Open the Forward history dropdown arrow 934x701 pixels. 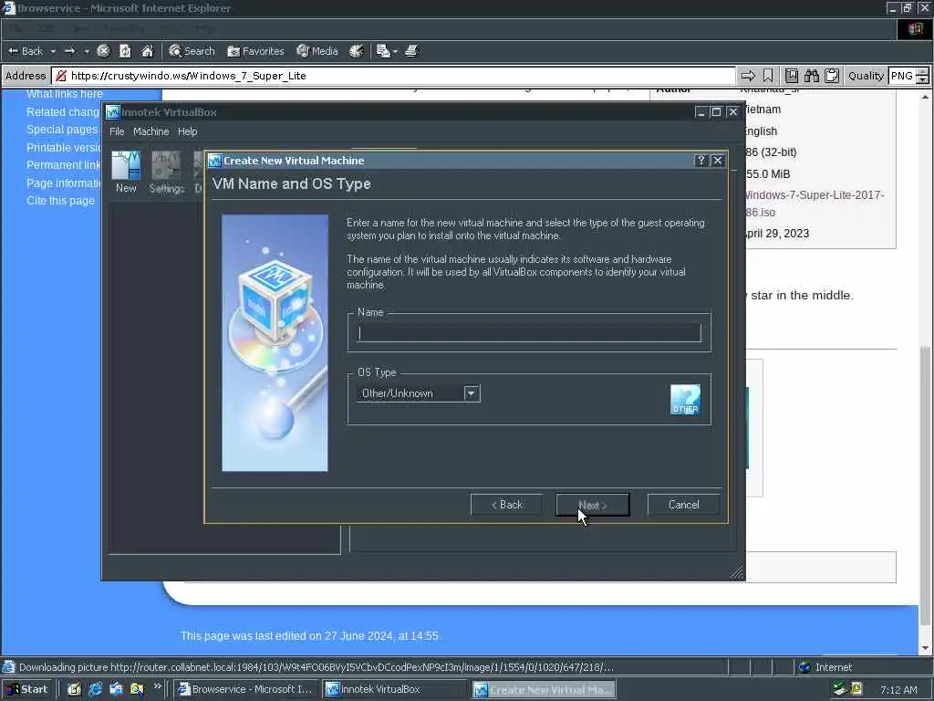click(87, 51)
